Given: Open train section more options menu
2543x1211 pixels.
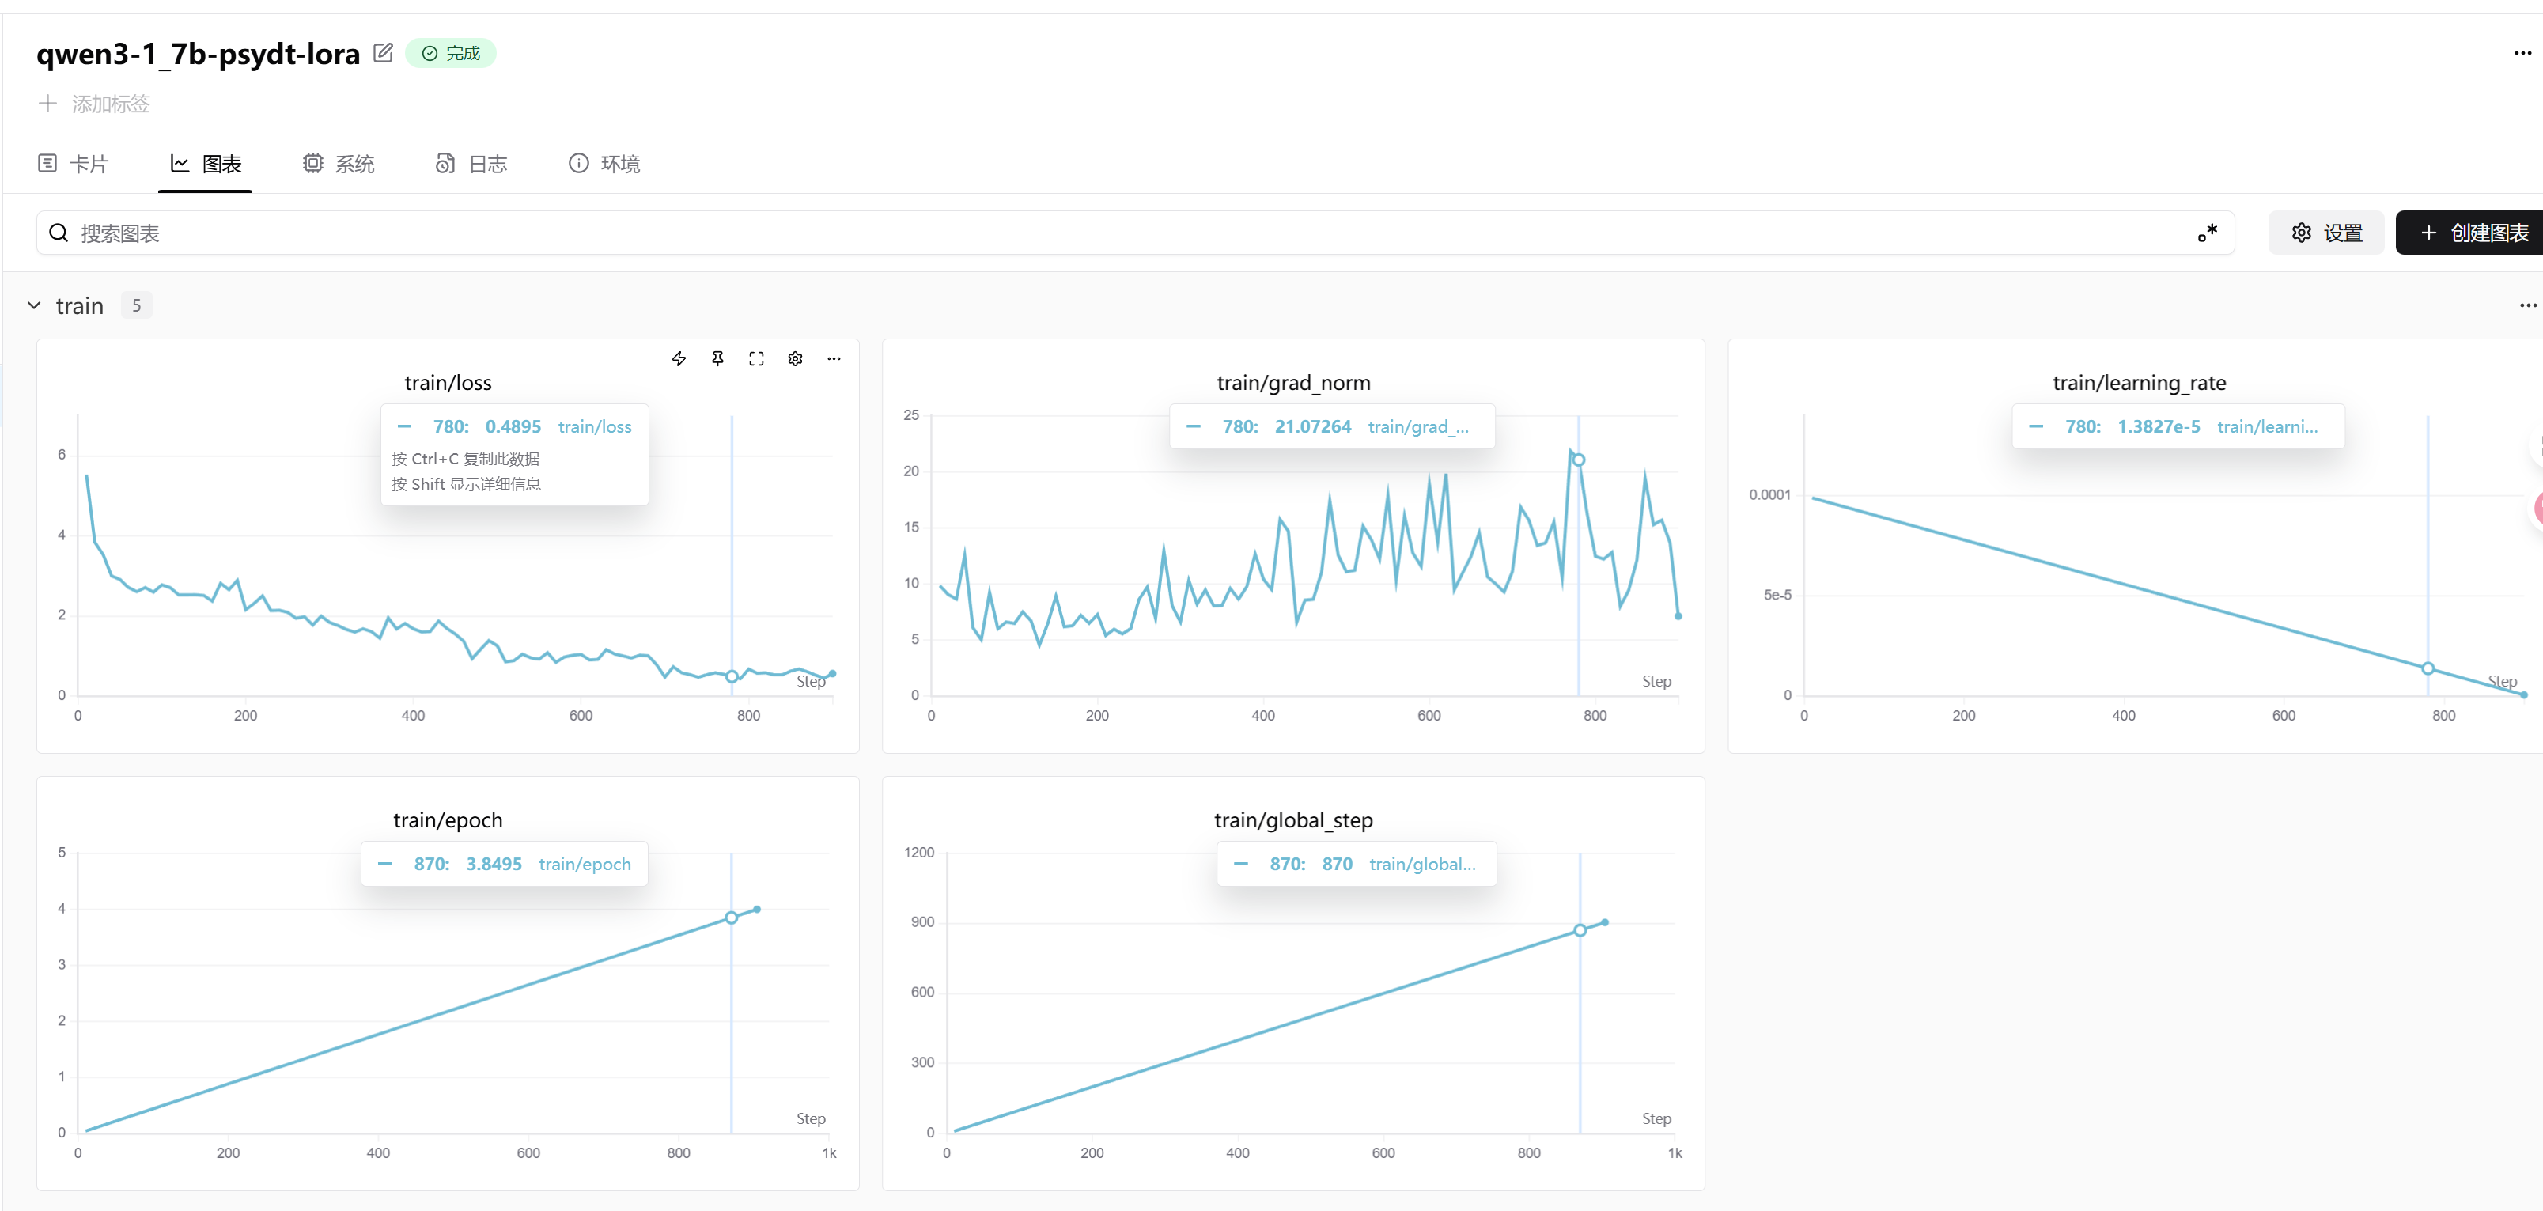Looking at the screenshot, I should point(2527,306).
